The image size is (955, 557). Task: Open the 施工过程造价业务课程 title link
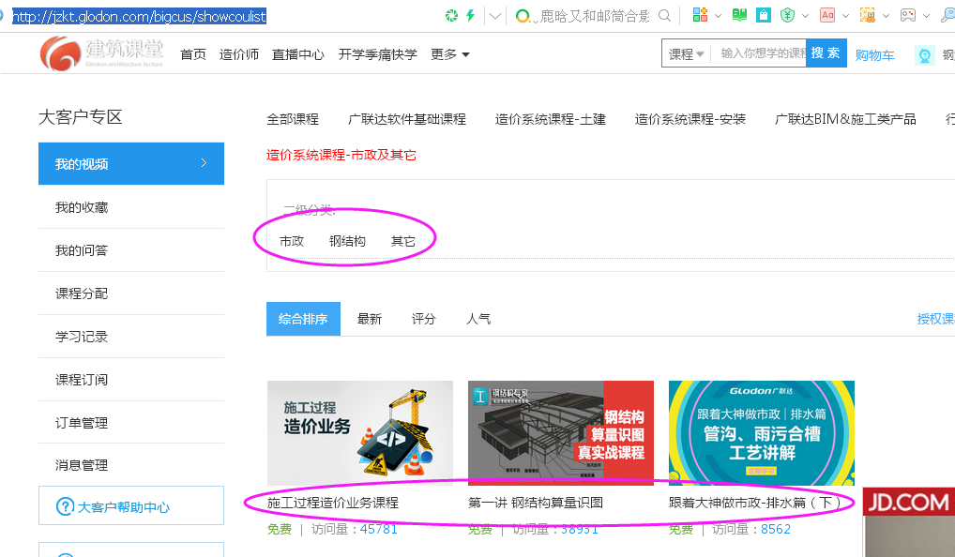[x=333, y=503]
